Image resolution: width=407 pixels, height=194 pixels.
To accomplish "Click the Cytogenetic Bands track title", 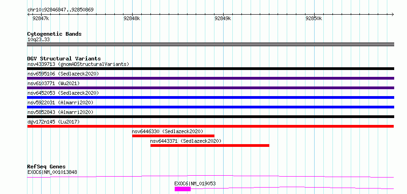I will (x=54, y=34).
